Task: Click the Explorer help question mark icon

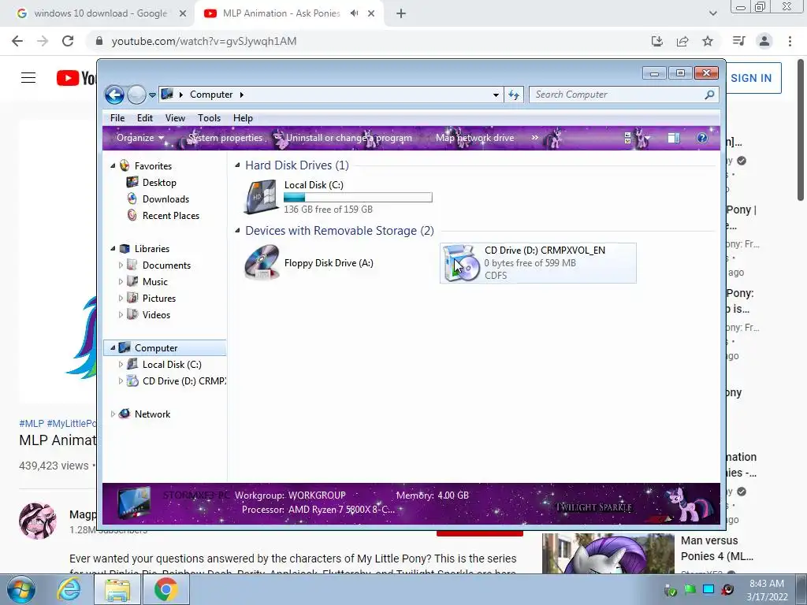Action: point(702,138)
